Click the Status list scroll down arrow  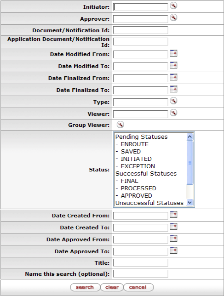[190, 203]
